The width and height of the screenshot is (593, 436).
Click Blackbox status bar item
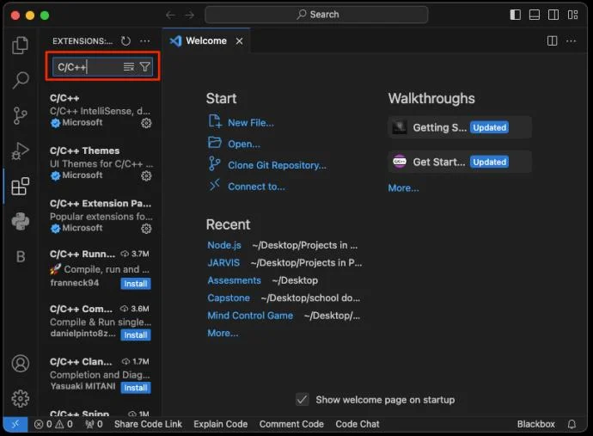536,424
